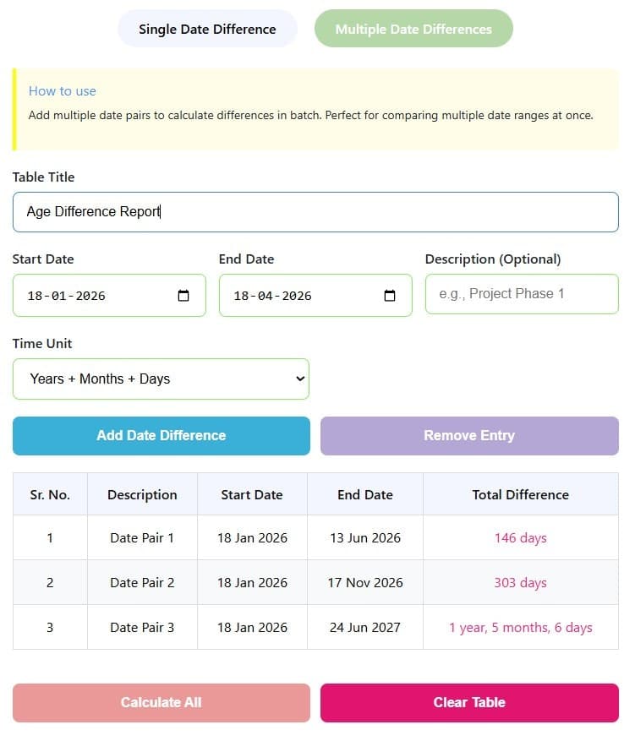The width and height of the screenshot is (635, 741).
Task: Click the Description optional input field
Action: point(521,294)
